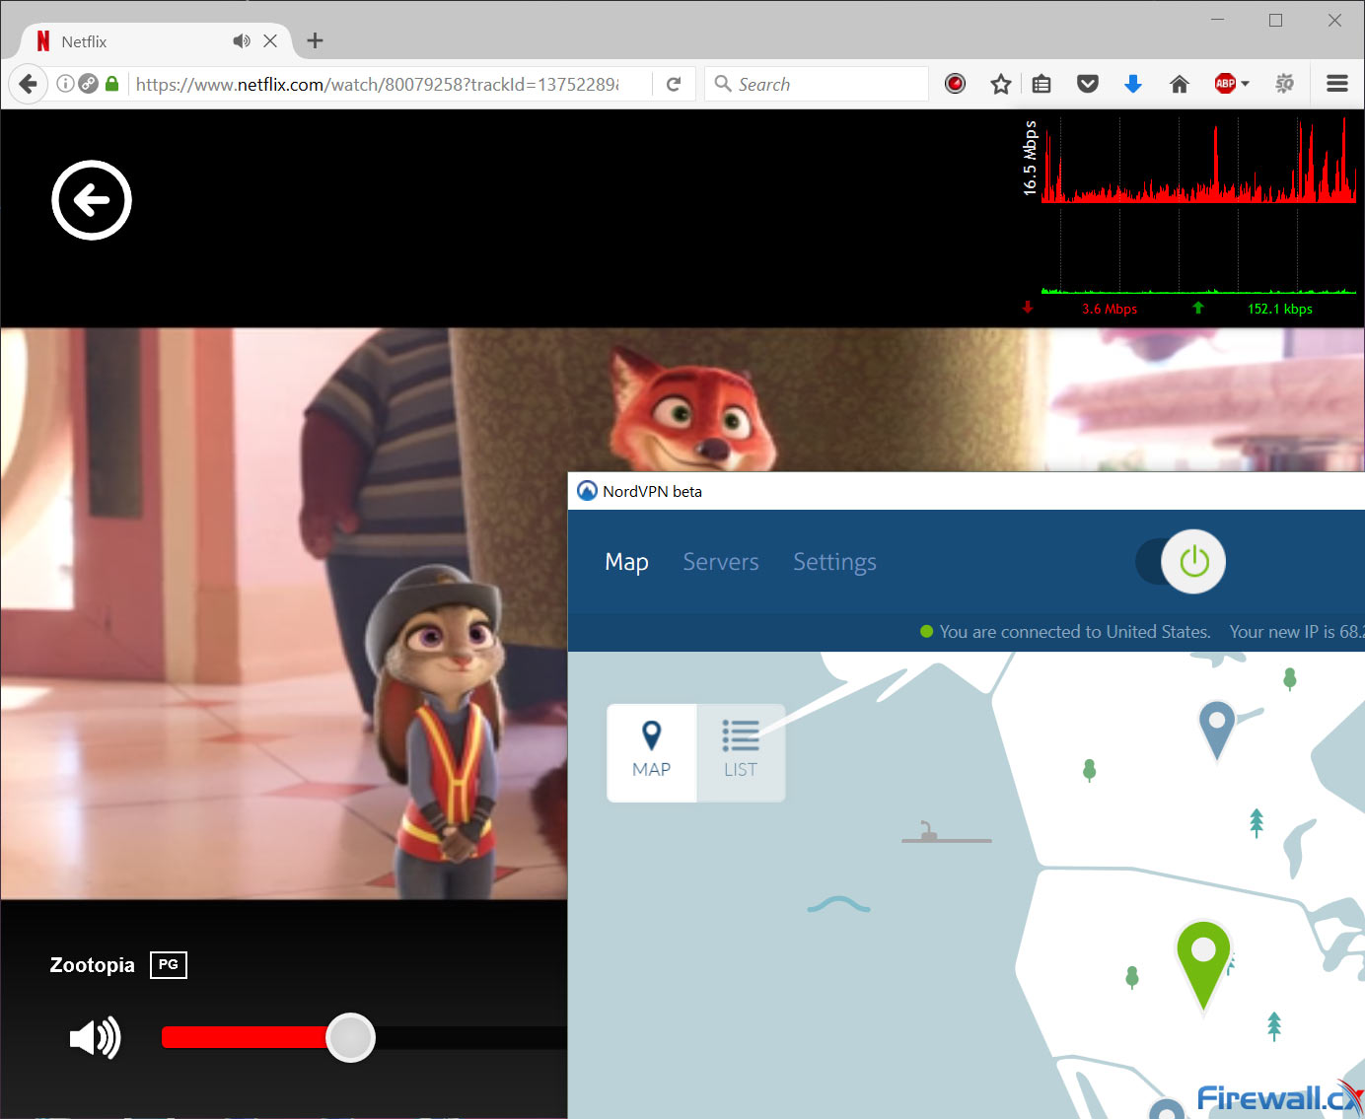Image resolution: width=1365 pixels, height=1119 pixels.
Task: Click the gear extension icon in toolbar
Action: coord(1284,84)
